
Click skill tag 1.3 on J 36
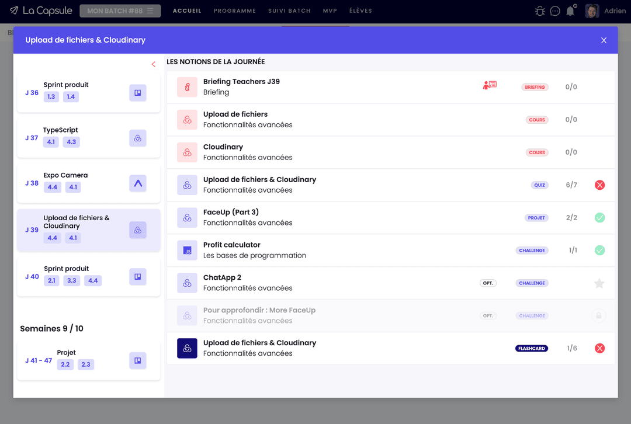pyautogui.click(x=51, y=96)
